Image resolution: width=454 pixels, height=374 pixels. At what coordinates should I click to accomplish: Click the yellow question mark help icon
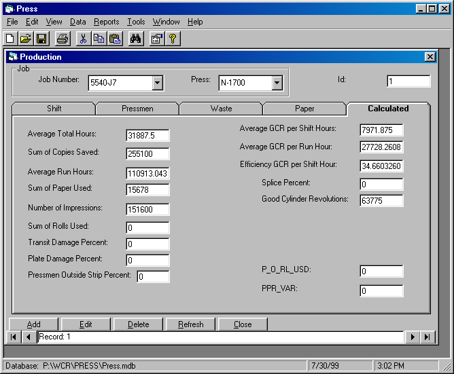(x=173, y=39)
